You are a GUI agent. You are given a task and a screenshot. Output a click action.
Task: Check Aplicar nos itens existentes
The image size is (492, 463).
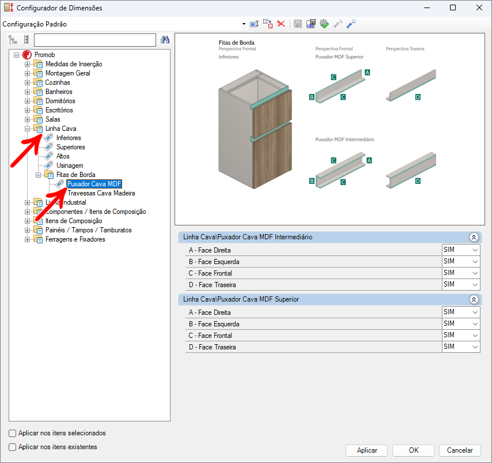click(x=13, y=447)
